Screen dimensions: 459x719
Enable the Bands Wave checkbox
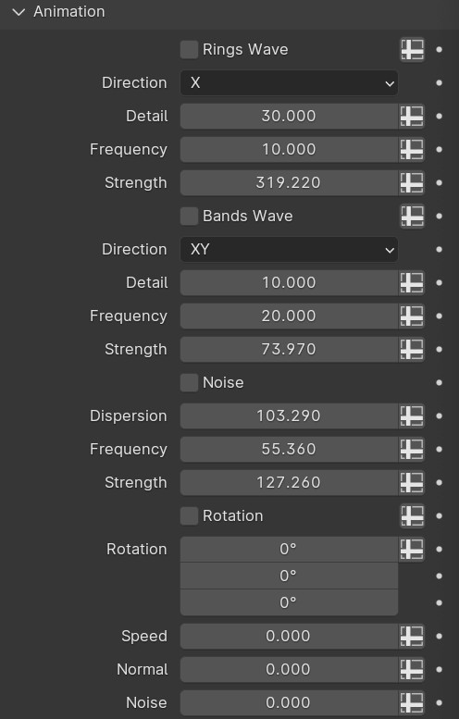tap(189, 216)
